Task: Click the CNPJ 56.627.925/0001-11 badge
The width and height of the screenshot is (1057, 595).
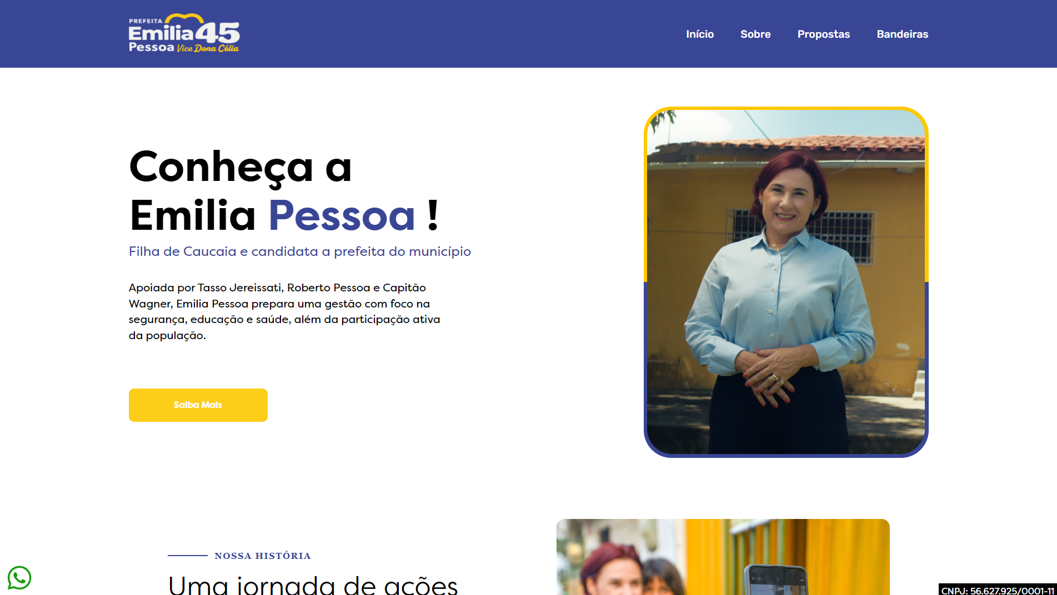Action: 998,590
